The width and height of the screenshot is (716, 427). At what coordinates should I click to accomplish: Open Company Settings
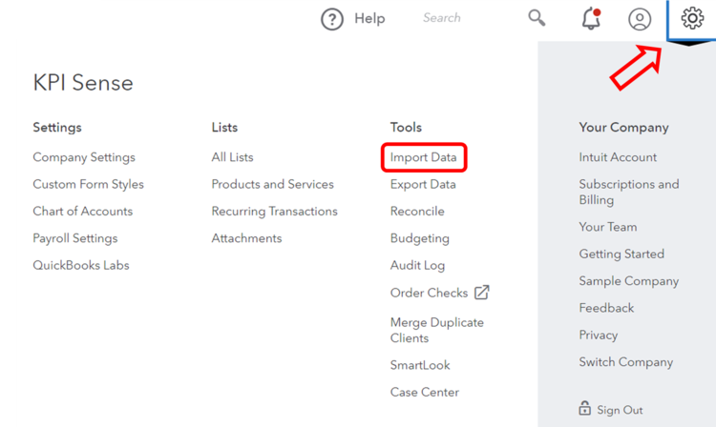(x=84, y=157)
